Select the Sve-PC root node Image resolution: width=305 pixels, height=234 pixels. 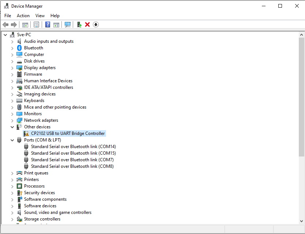tap(24, 35)
